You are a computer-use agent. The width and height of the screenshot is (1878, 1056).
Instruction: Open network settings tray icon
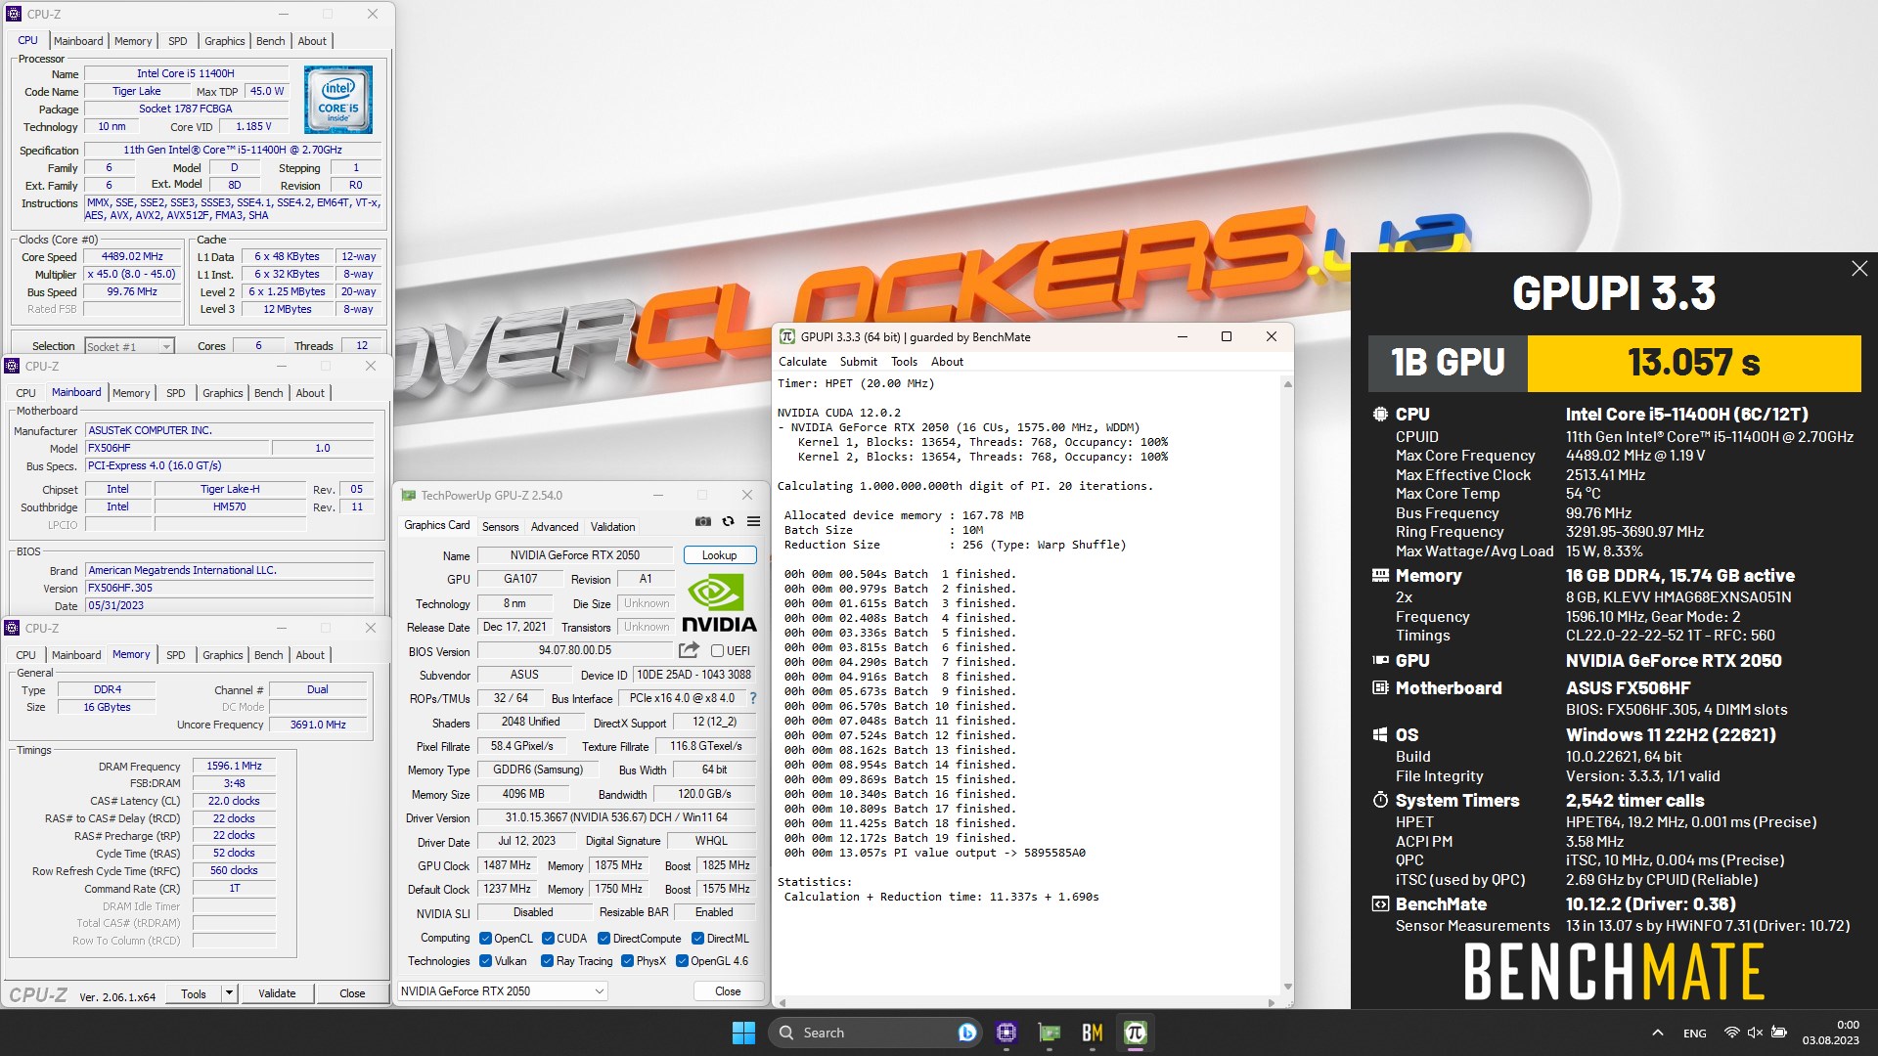1731,1033
